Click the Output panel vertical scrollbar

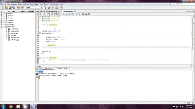[x=193, y=86]
